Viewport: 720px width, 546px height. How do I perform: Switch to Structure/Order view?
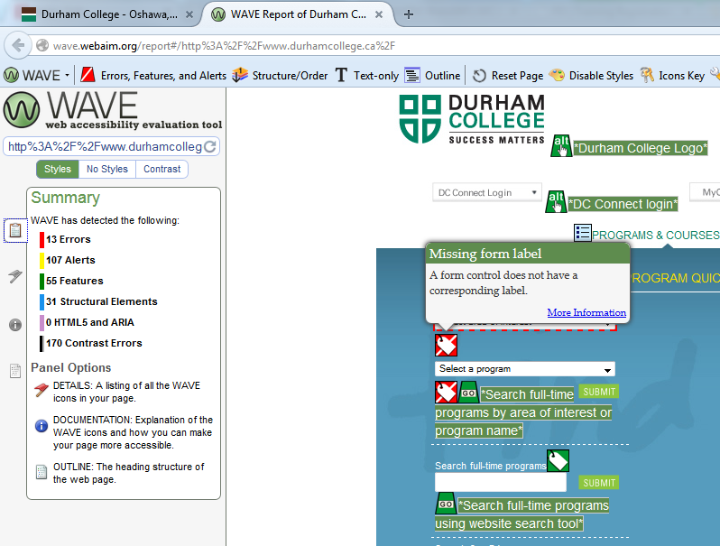pos(280,75)
